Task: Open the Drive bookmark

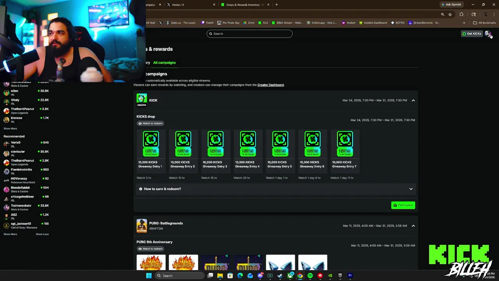Action: 249,23
